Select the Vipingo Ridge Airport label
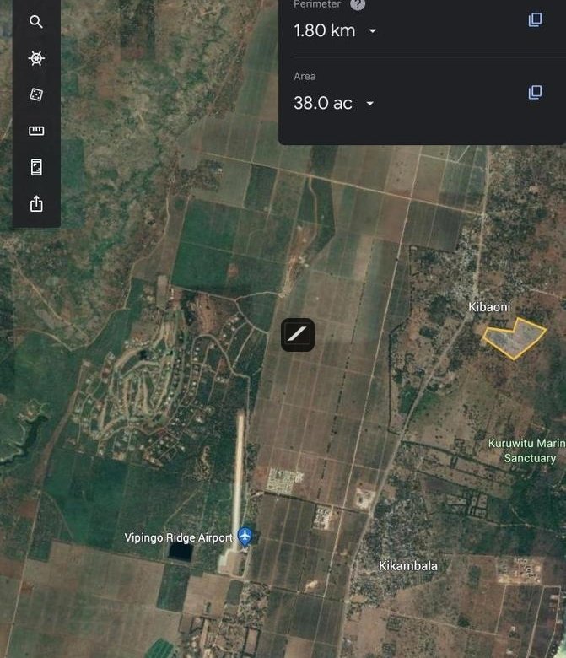The width and height of the screenshot is (566, 658). coord(178,537)
